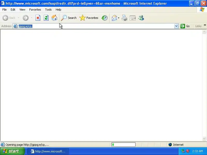Expand the Mail button dropdown arrow
207x155 pixels.
pyautogui.click(x=119, y=18)
